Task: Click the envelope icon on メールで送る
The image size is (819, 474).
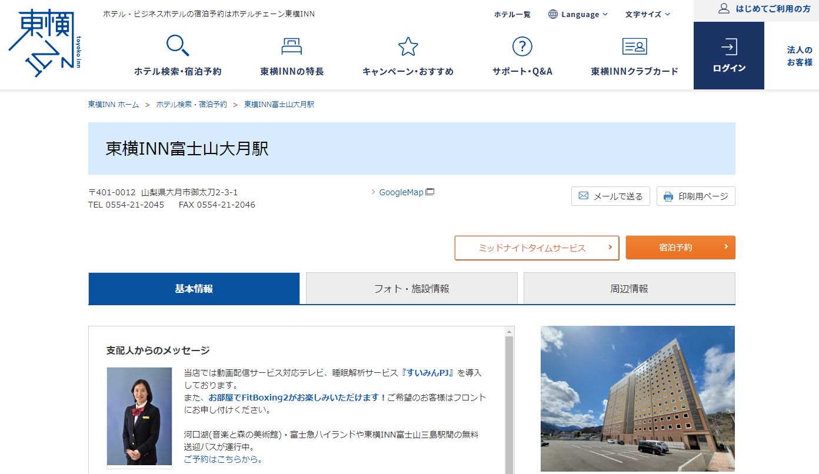Action: (x=583, y=196)
